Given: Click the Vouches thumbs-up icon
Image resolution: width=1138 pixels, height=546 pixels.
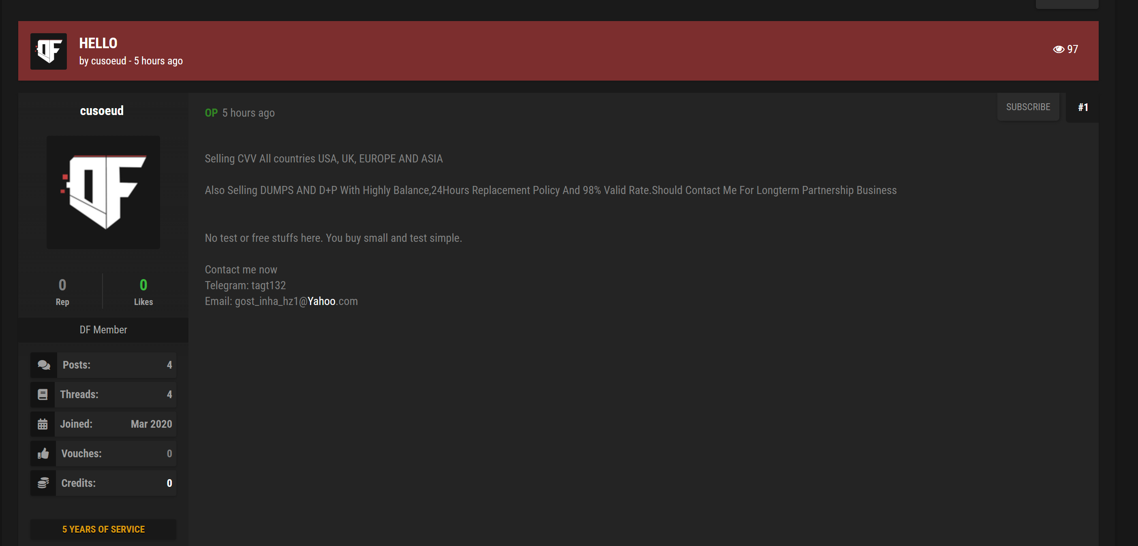Looking at the screenshot, I should tap(43, 454).
